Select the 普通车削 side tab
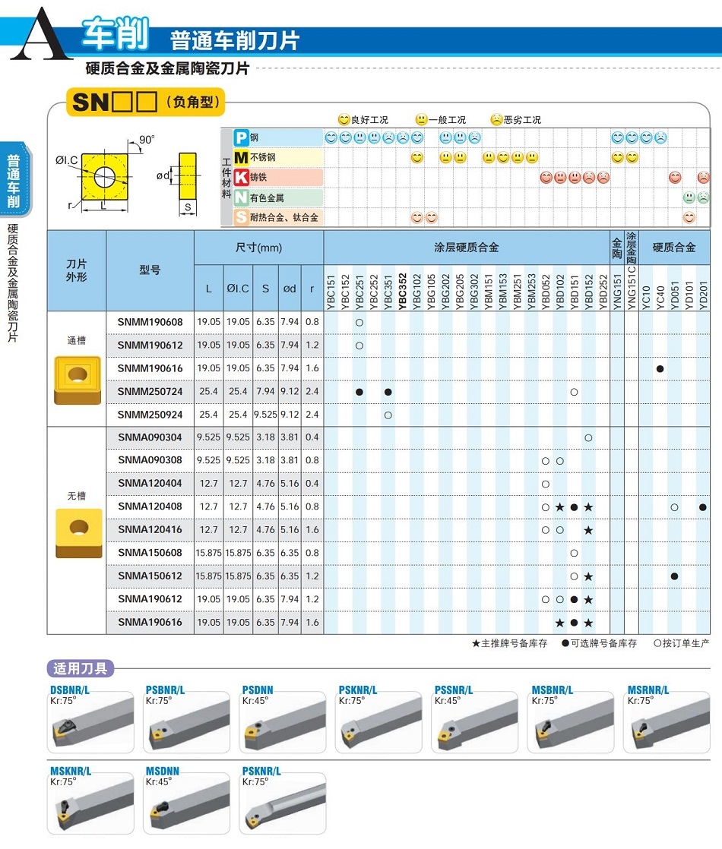 point(14,180)
